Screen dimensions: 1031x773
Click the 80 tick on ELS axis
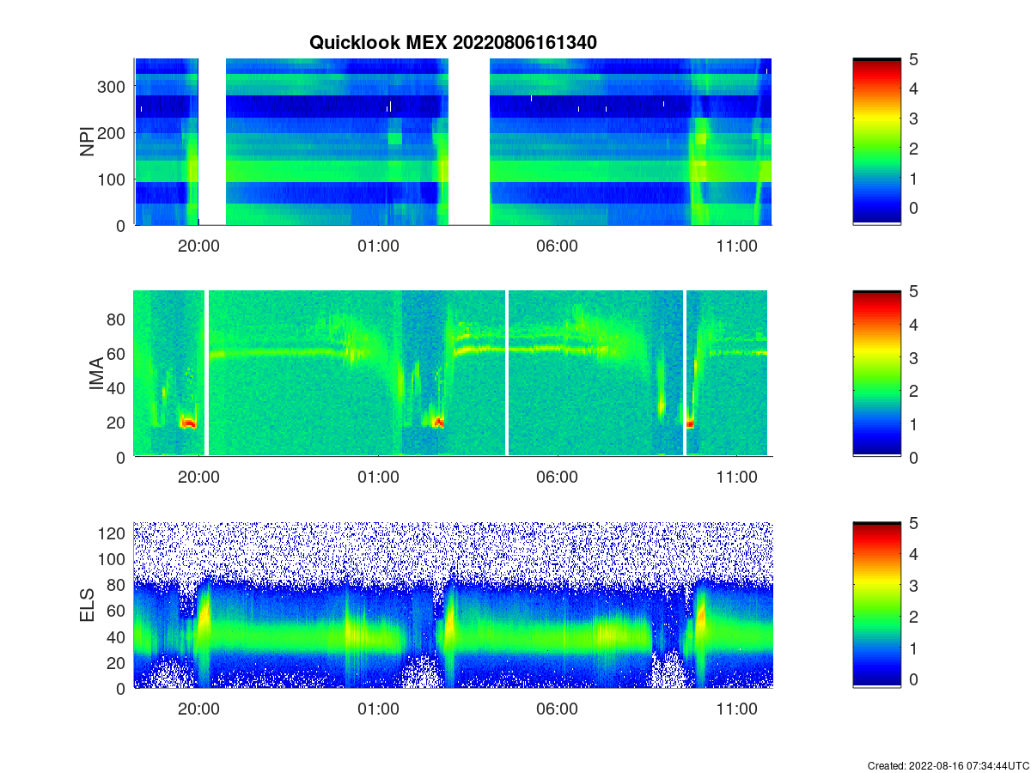click(x=118, y=585)
